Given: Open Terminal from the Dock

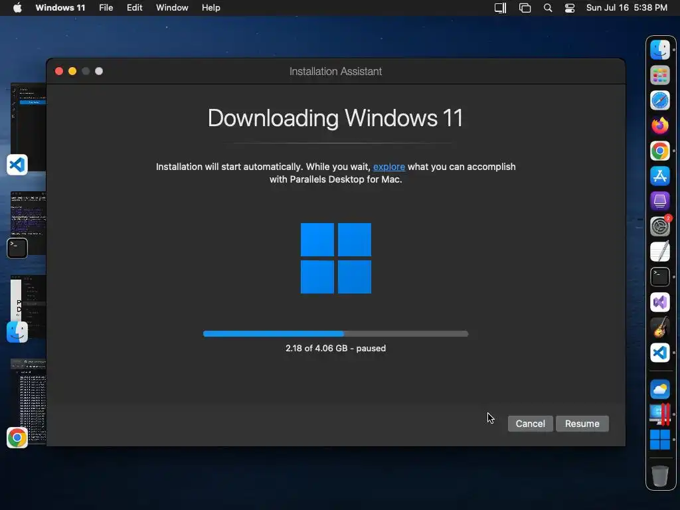Looking at the screenshot, I should click(x=660, y=277).
